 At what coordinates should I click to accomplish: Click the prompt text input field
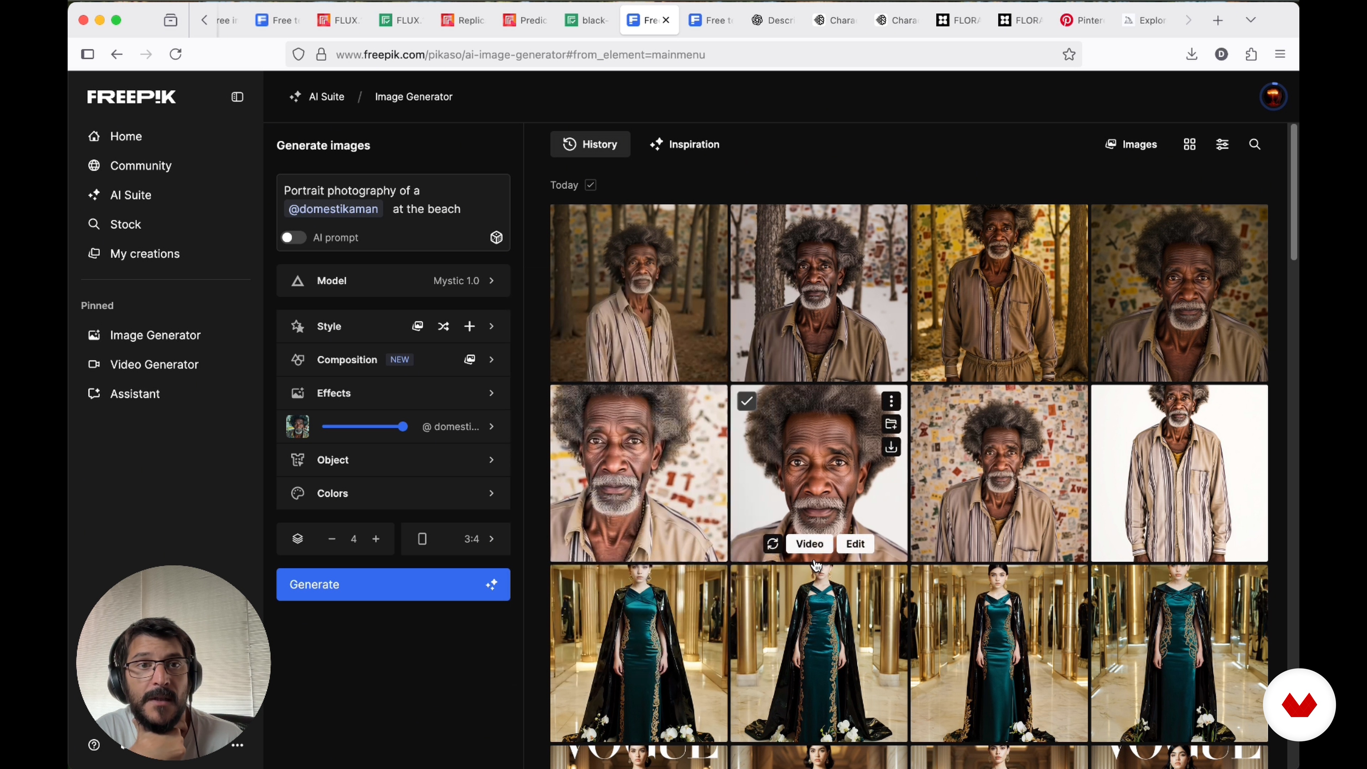393,199
